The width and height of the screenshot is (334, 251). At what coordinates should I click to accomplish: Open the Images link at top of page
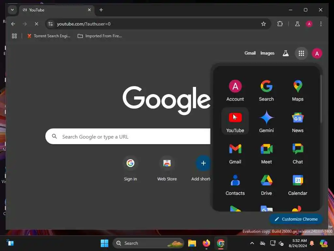(267, 53)
